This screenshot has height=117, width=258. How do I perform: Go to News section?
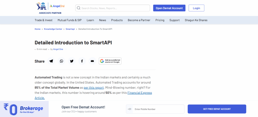tap(103, 20)
